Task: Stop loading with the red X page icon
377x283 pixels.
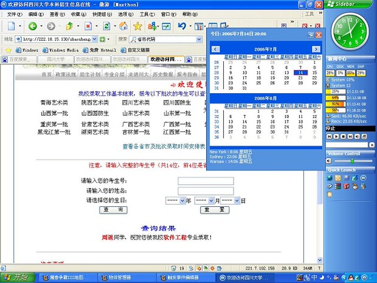Action: (88, 26)
